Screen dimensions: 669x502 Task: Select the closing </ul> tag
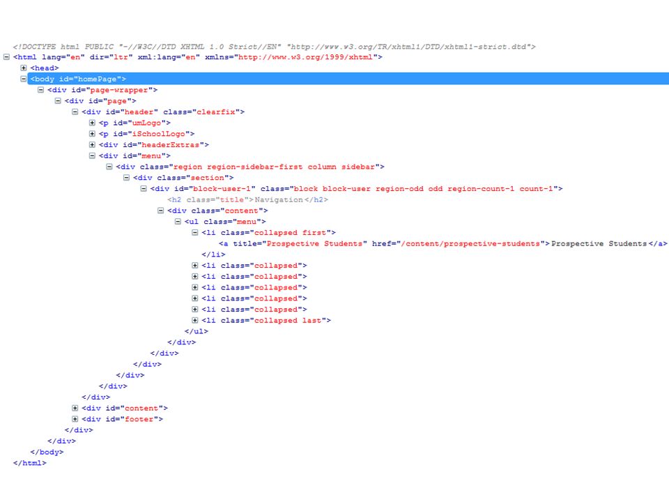pos(197,331)
